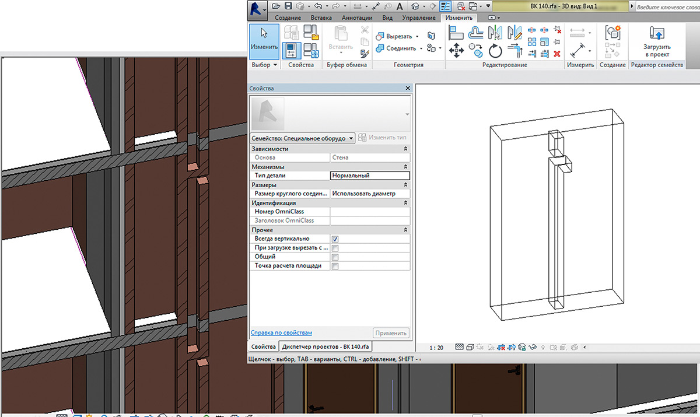Click Загрузить в проект button
The width and height of the screenshot is (700, 417).
(657, 42)
